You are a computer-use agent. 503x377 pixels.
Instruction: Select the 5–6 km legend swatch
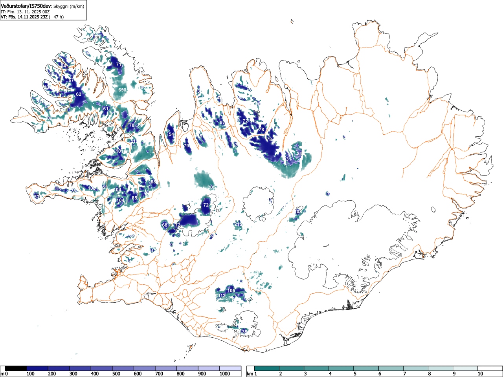click(367, 368)
